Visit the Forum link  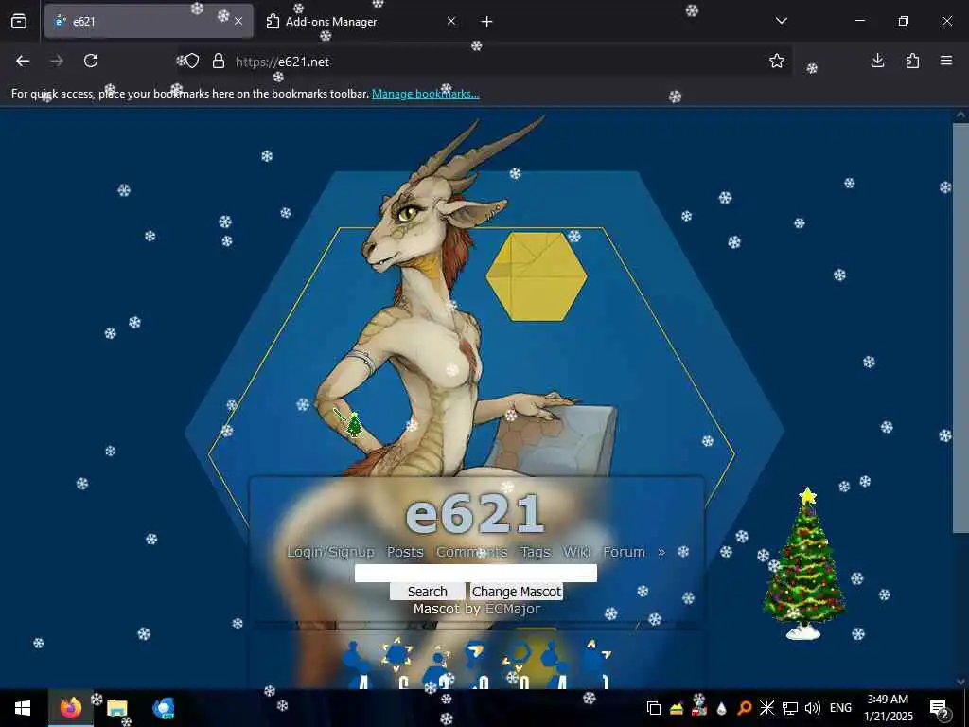(624, 552)
